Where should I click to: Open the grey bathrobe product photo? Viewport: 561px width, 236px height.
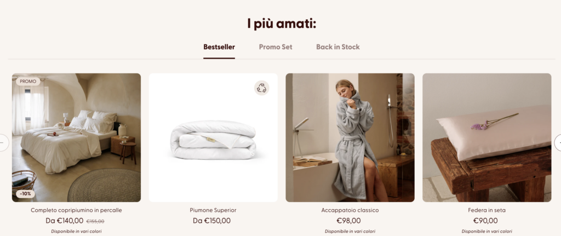350,137
